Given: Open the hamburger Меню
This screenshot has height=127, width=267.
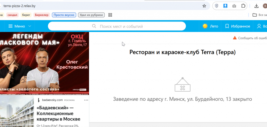Looking at the screenshot, I should pos(17,26).
